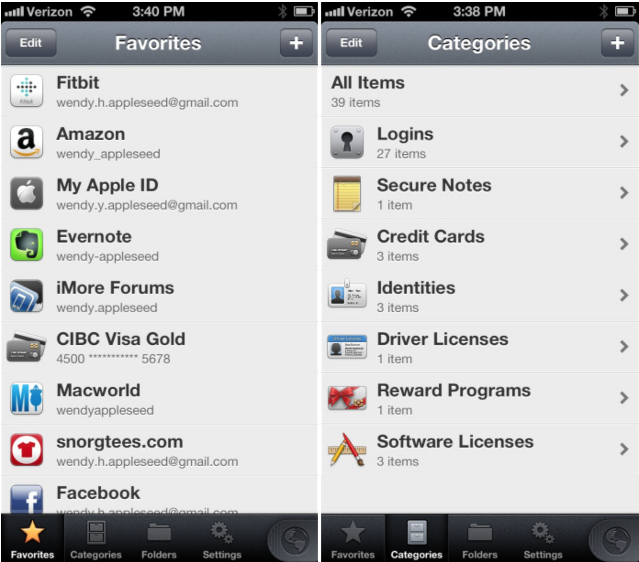This screenshot has height=562, width=639.
Task: Click Edit button on Favorites screen
Action: (31, 43)
